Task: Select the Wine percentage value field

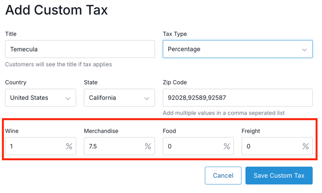Action: pyautogui.click(x=40, y=146)
